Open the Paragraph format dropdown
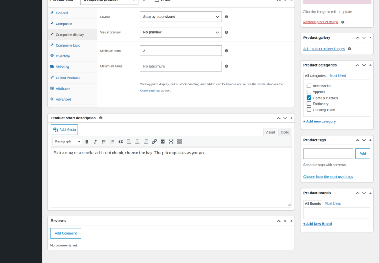 coord(67,142)
